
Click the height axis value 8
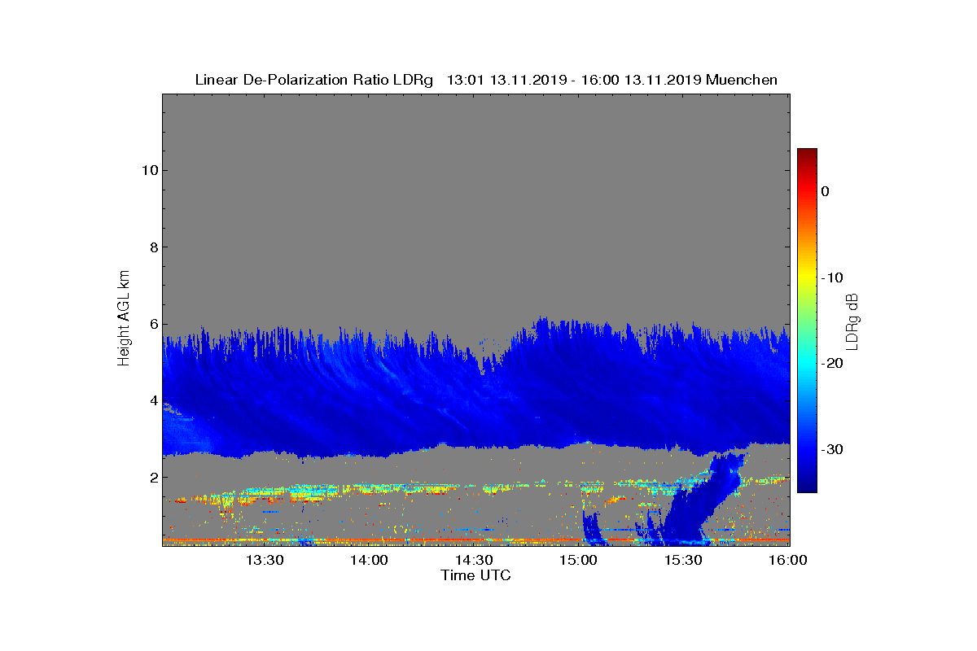click(153, 247)
